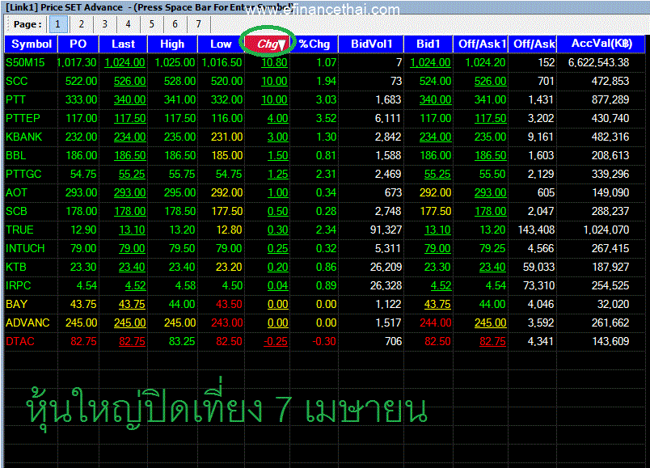This screenshot has height=468, width=650.
Task: Click SCC last price 526.00
Action: (x=129, y=82)
